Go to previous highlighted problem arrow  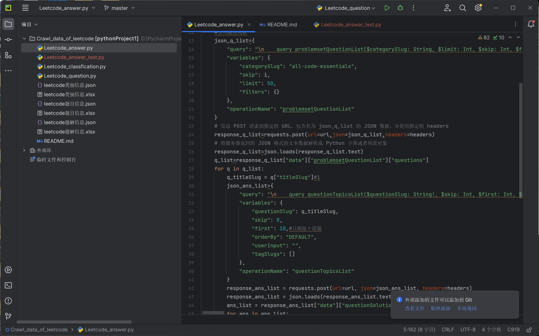tap(510, 38)
